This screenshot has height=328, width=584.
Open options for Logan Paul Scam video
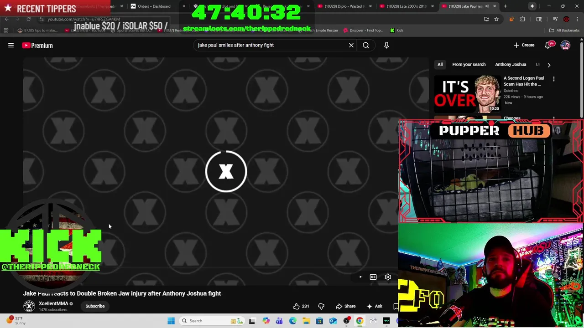[554, 79]
